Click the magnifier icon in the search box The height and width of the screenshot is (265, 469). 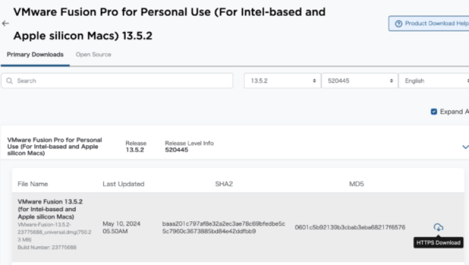11,81
